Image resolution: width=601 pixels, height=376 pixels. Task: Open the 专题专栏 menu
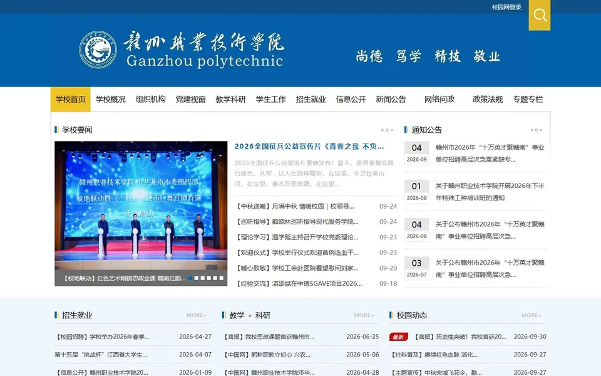coord(528,100)
